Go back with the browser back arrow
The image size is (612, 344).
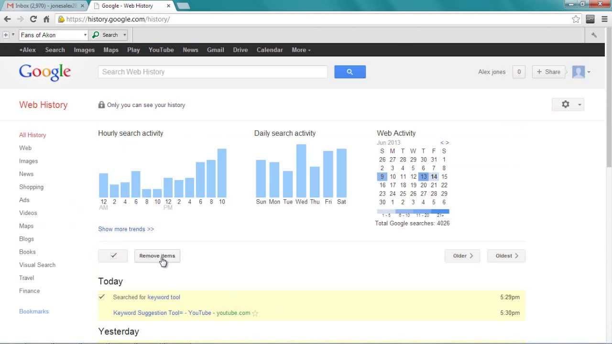pyautogui.click(x=7, y=19)
